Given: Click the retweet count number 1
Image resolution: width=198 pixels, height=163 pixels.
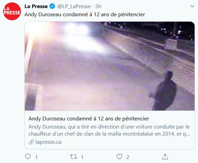Looking at the screenshot, I should coord(82,157).
